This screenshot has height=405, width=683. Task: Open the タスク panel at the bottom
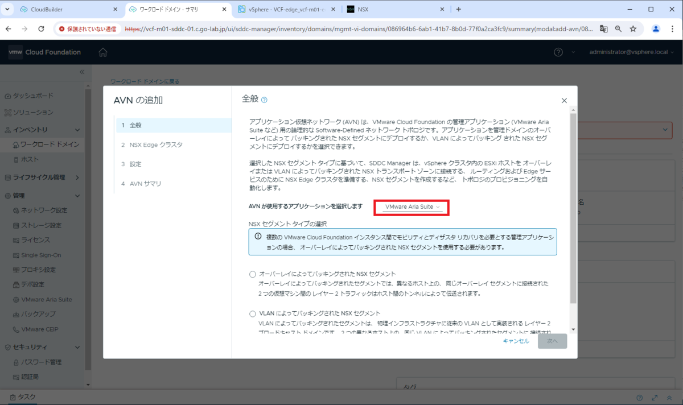22,397
